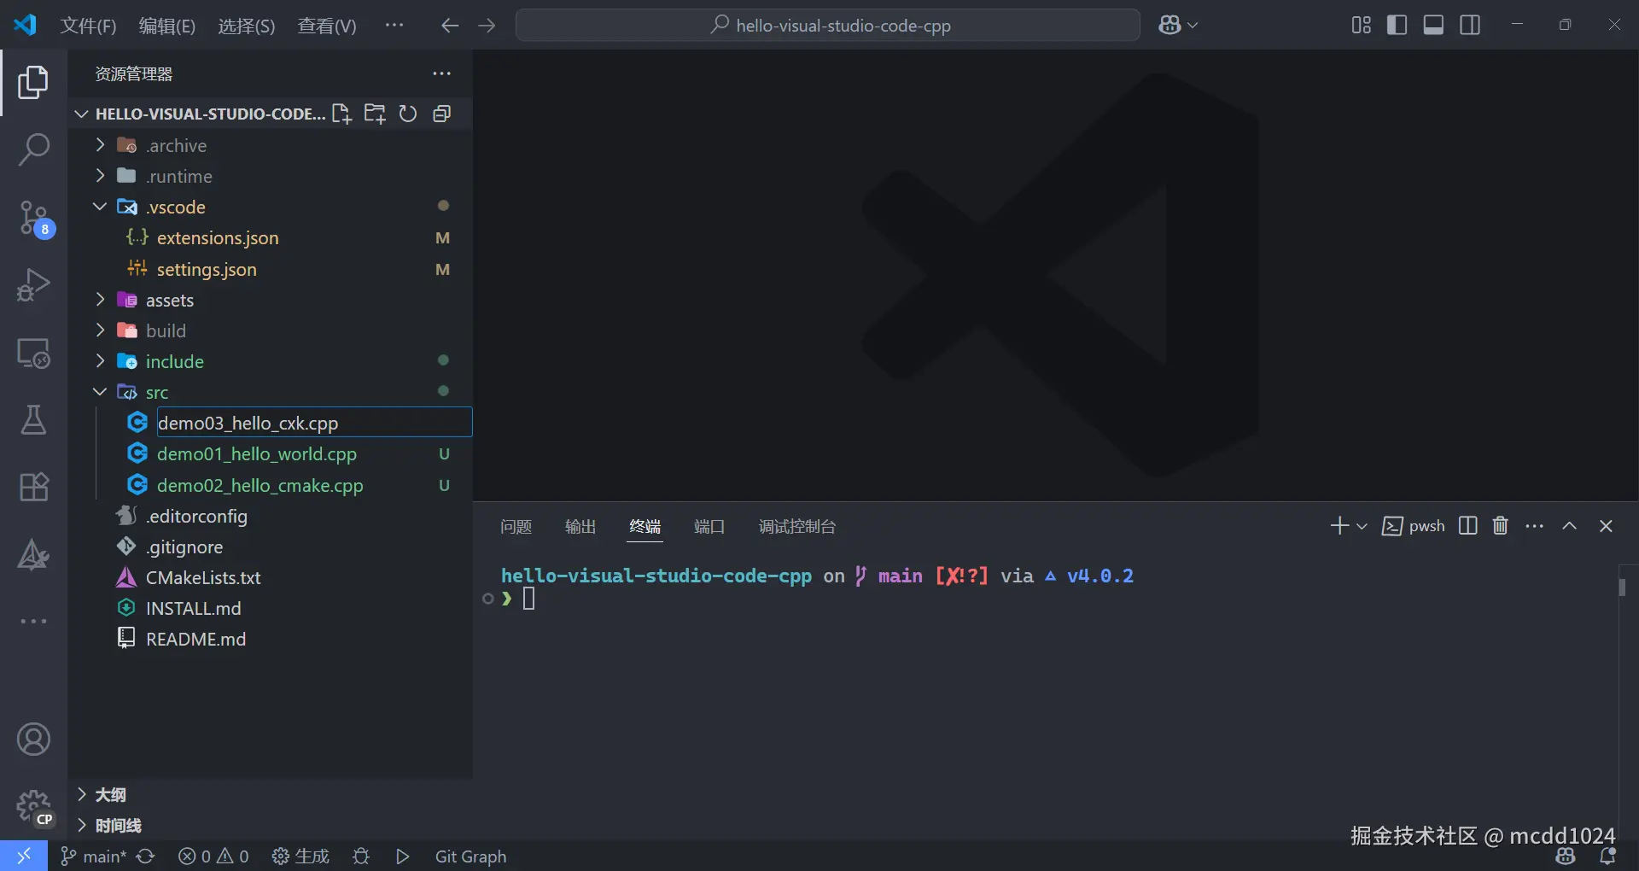Click the main* branch indicator

(93, 856)
